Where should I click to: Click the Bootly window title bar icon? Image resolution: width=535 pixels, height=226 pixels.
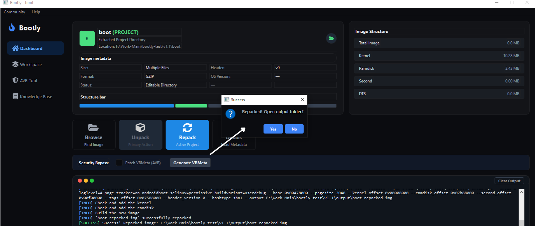(5, 2)
